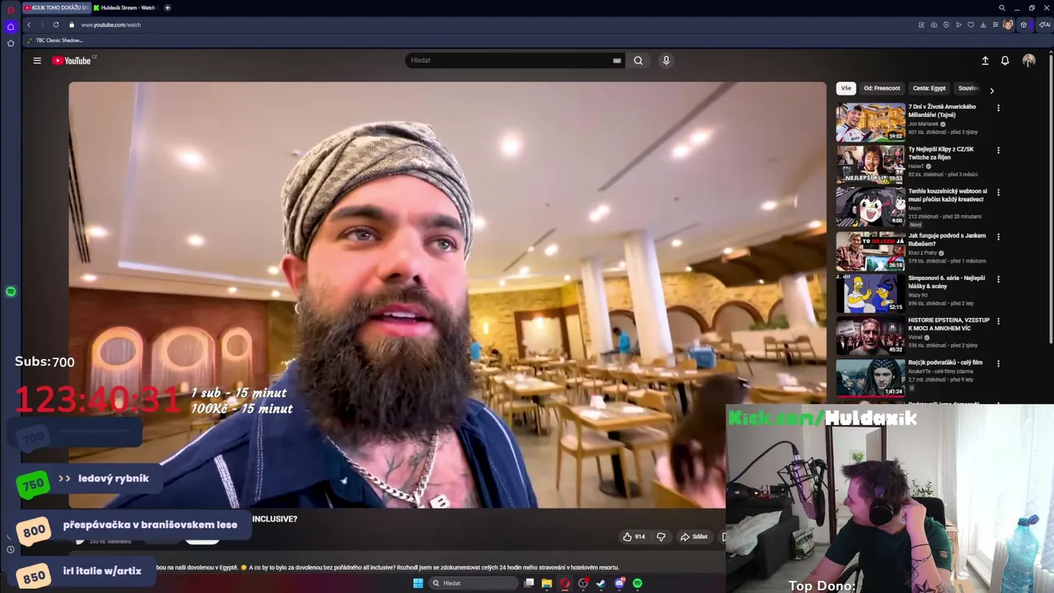Share the video with Sdílet button

tap(693, 536)
